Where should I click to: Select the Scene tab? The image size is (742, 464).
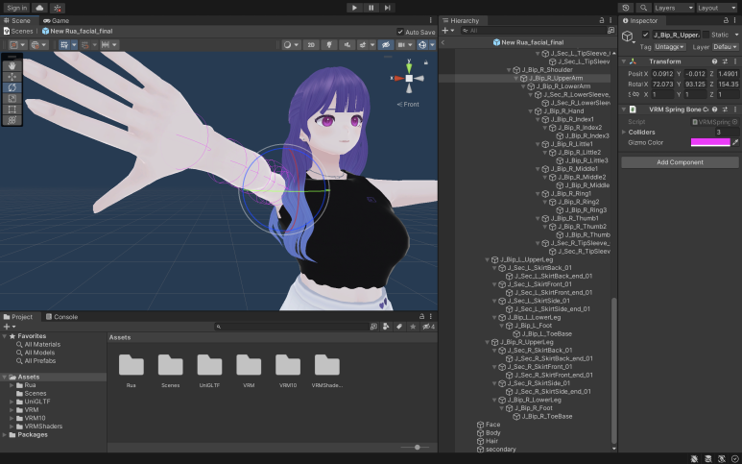[17, 21]
